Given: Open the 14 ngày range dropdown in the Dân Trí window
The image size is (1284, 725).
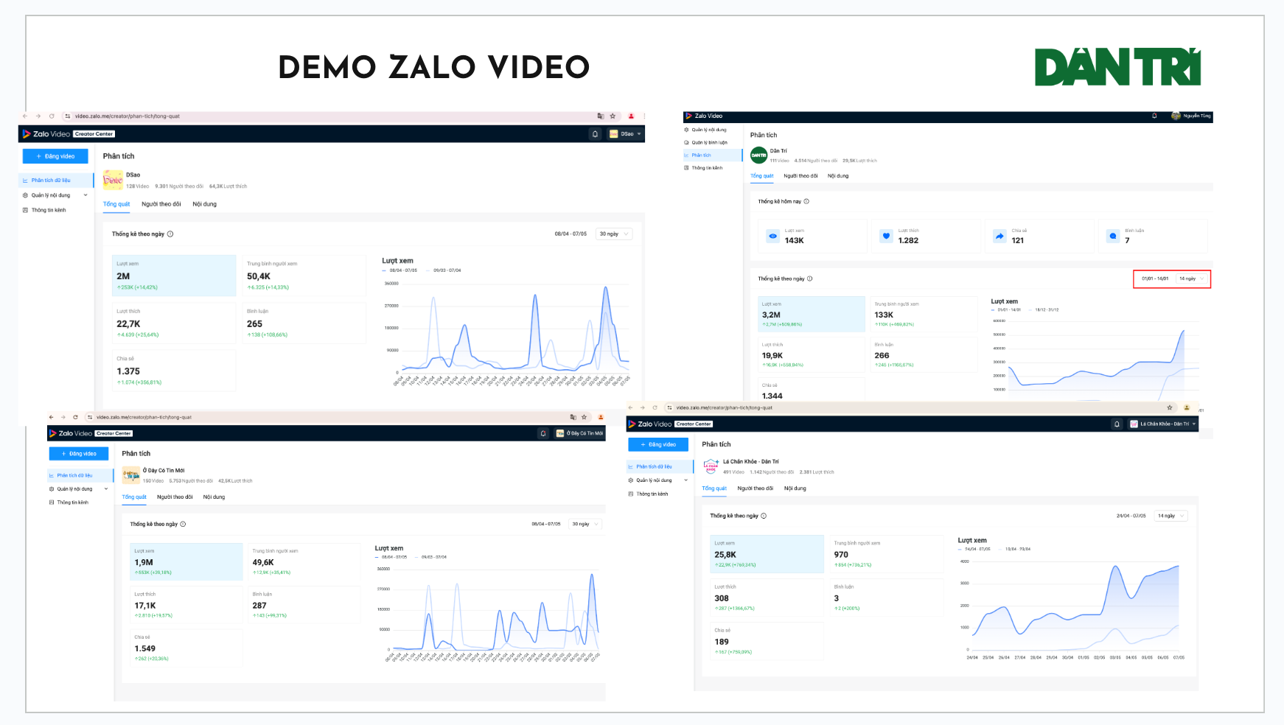Looking at the screenshot, I should 1191,279.
